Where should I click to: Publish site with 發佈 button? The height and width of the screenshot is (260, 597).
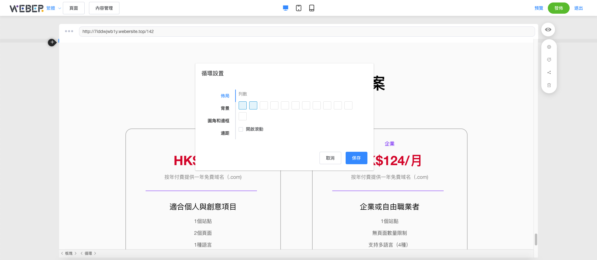(559, 8)
